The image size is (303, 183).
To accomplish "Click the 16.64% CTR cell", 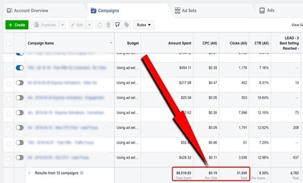I will click(x=263, y=98).
